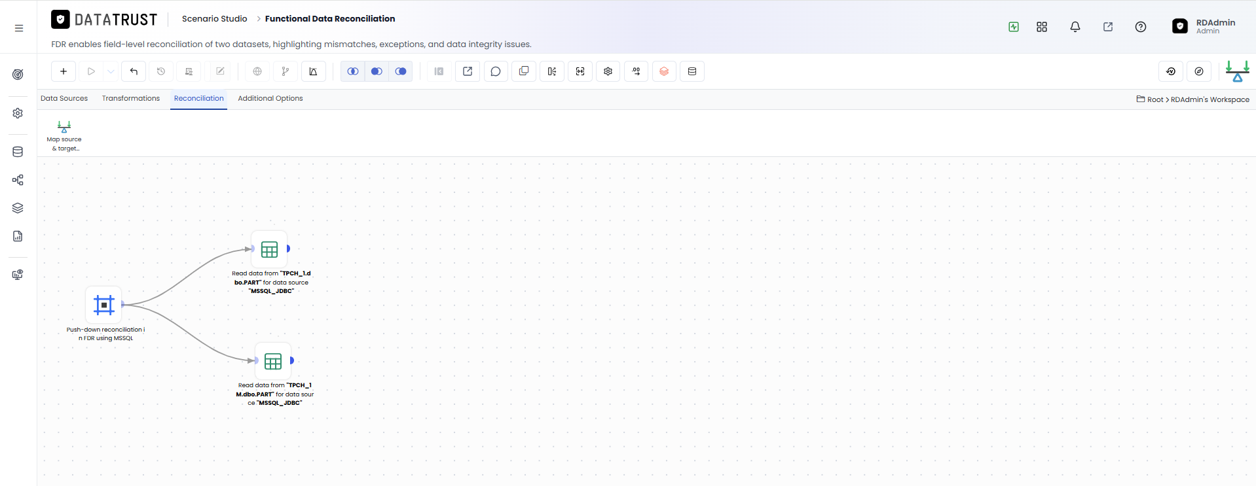Click the DataTrust logo

(105, 20)
